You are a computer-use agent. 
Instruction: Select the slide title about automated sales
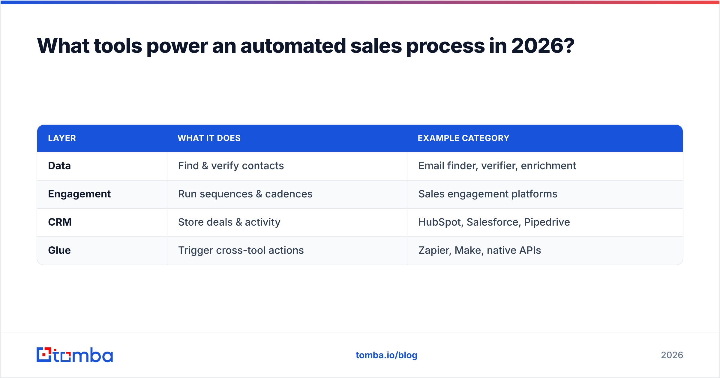pos(305,46)
